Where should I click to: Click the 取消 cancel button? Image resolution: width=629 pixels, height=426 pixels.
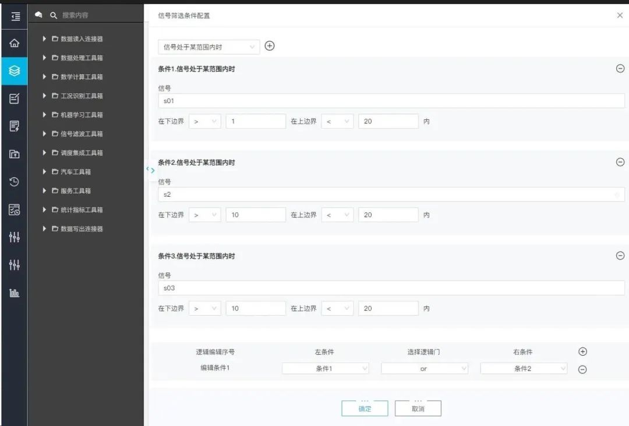(418, 409)
